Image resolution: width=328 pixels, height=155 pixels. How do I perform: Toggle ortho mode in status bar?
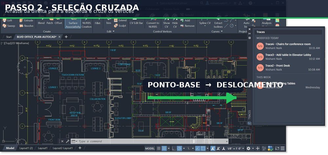[x=174, y=148]
